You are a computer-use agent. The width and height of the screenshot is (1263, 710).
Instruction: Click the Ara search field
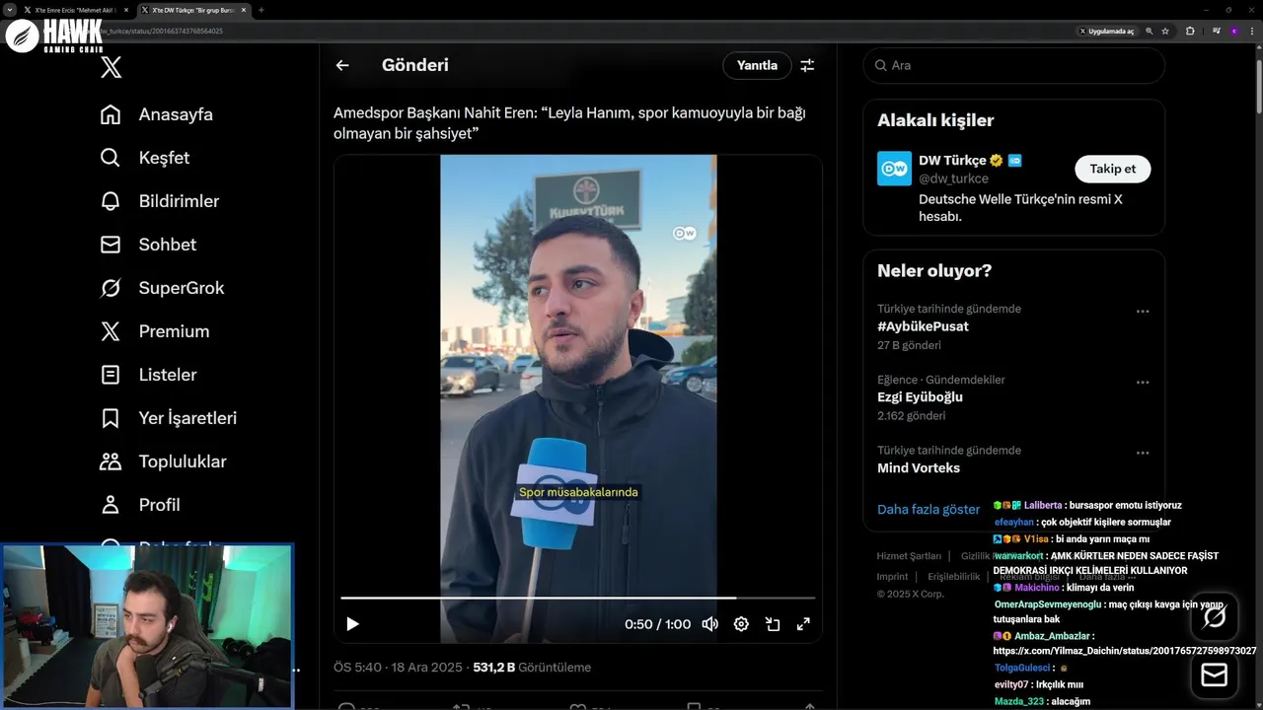1014,65
